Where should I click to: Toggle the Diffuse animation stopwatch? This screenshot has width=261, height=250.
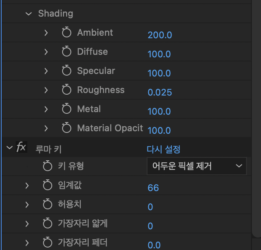(x=67, y=51)
